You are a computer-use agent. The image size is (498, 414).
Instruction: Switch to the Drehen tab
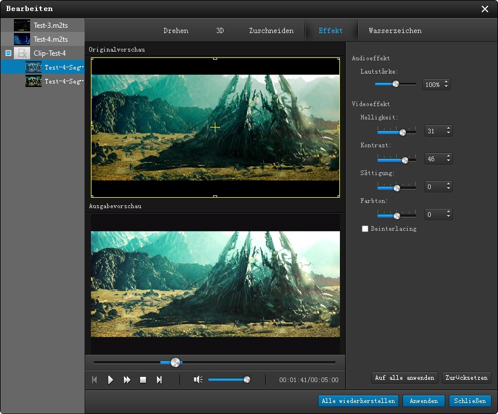click(175, 31)
